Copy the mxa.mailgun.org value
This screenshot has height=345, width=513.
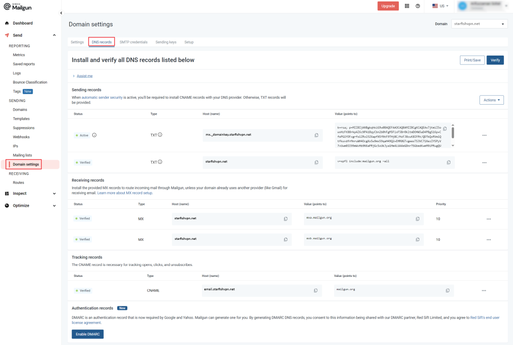(417, 219)
